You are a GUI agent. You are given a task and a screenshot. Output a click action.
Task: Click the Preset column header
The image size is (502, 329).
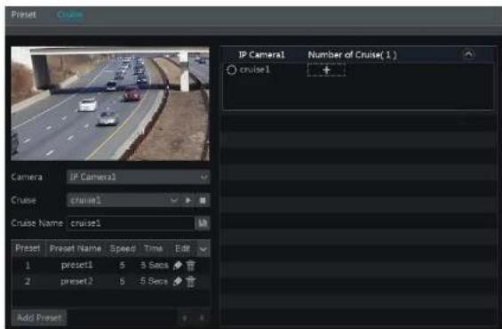click(28, 249)
